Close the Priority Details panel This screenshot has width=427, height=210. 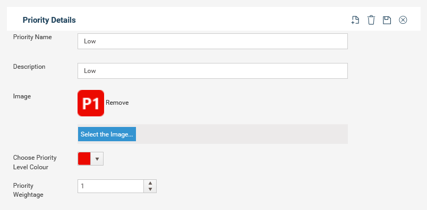[403, 20]
